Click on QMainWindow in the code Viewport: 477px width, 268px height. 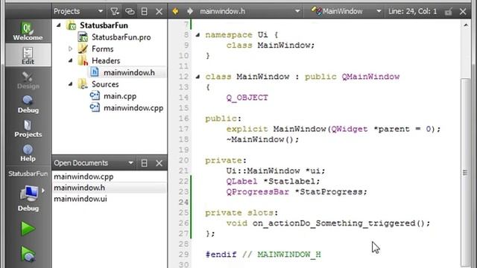coord(370,77)
